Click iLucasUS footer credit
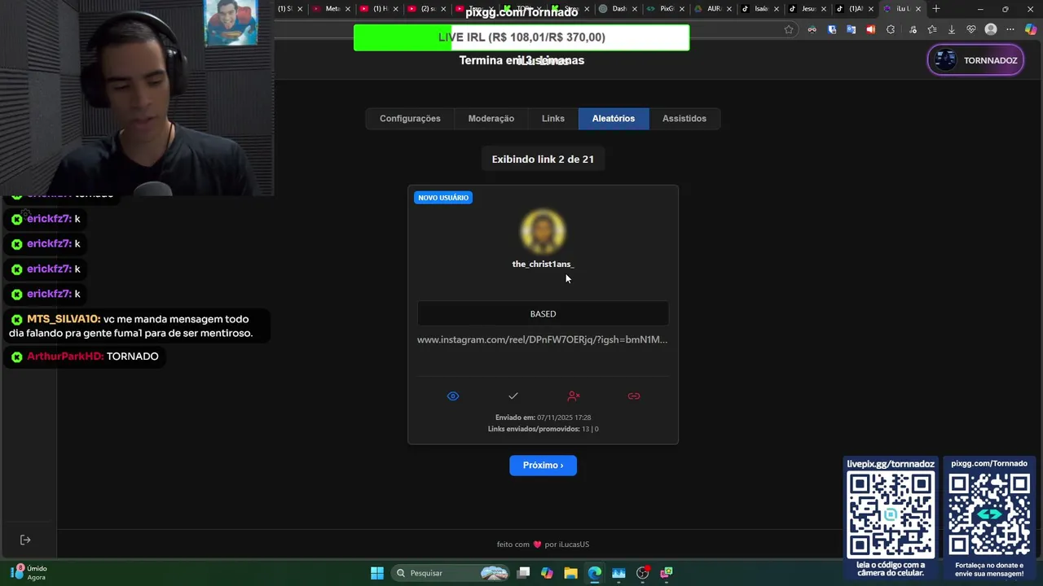1043x586 pixels. (x=574, y=544)
